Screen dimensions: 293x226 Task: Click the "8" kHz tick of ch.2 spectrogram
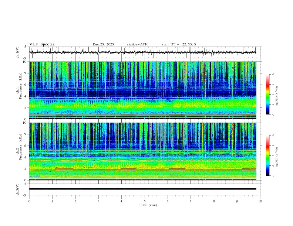[x=26, y=134]
